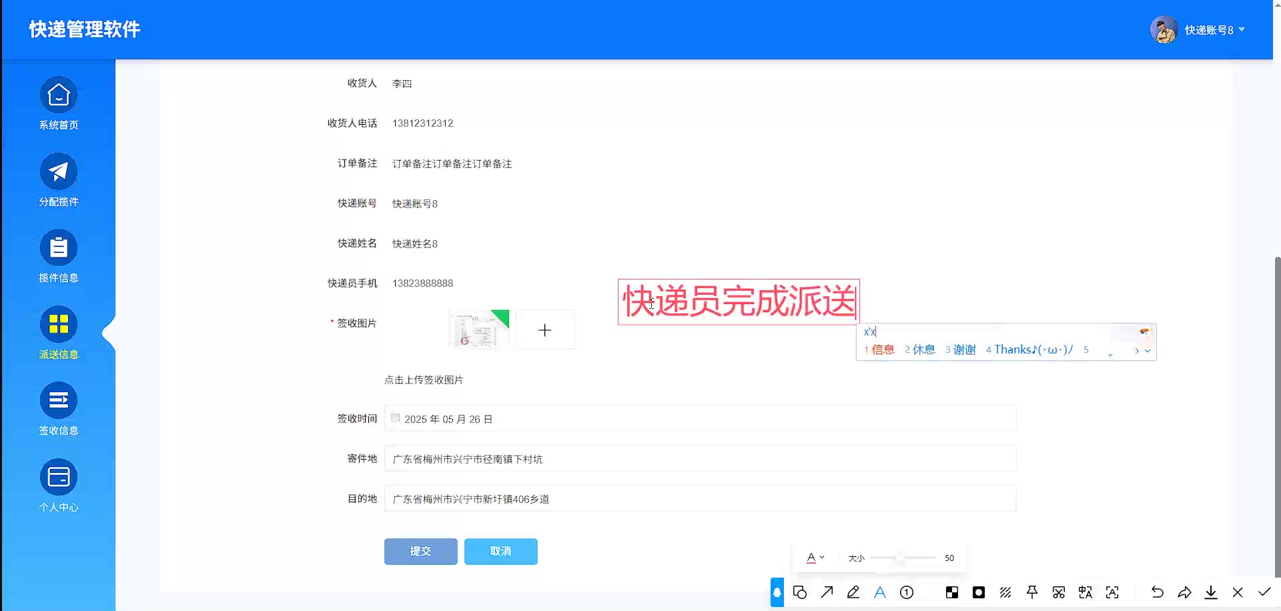
Task: Expand the IME candidate list chevron
Action: point(1148,350)
